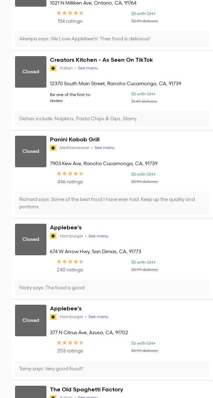Open See menu link for Panini Kabob Grill
Image resolution: width=213 pixels, height=398 pixels.
point(104,148)
